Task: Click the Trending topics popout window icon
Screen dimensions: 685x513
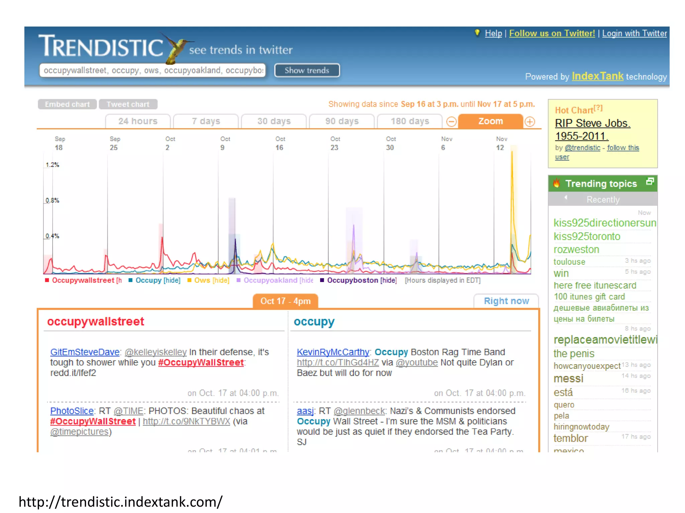Action: (x=650, y=181)
